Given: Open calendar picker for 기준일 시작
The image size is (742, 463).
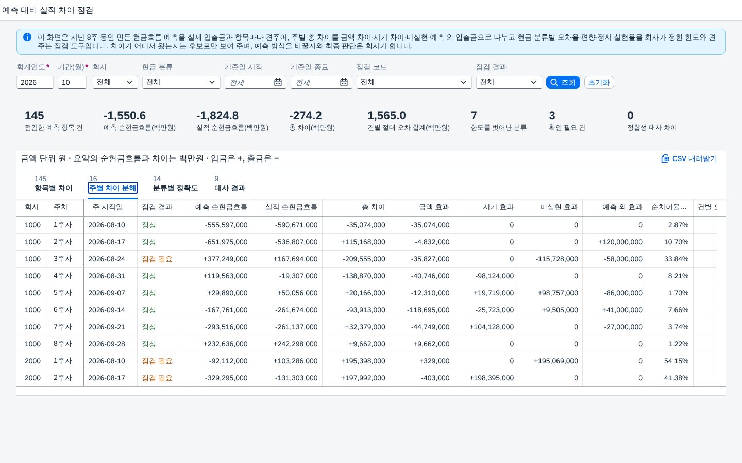Looking at the screenshot, I should pos(278,82).
